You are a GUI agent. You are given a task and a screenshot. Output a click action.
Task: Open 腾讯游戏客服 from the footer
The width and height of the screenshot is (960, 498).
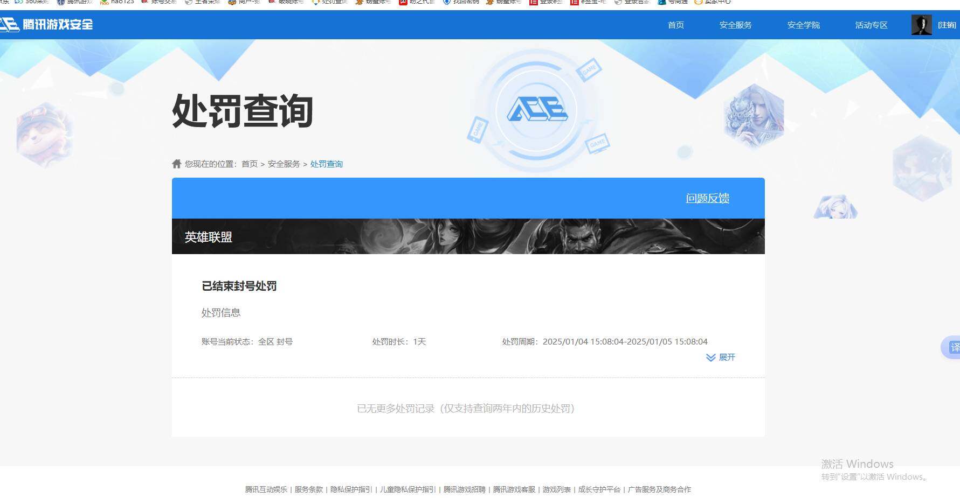click(x=513, y=489)
